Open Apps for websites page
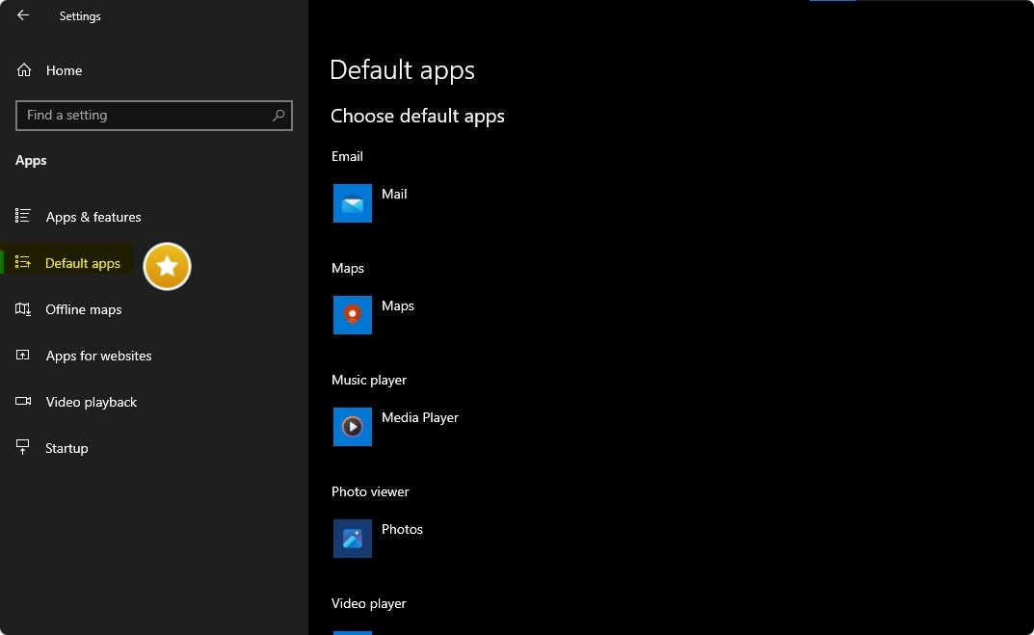Screen dimensions: 1034x635 pyautogui.click(x=99, y=356)
